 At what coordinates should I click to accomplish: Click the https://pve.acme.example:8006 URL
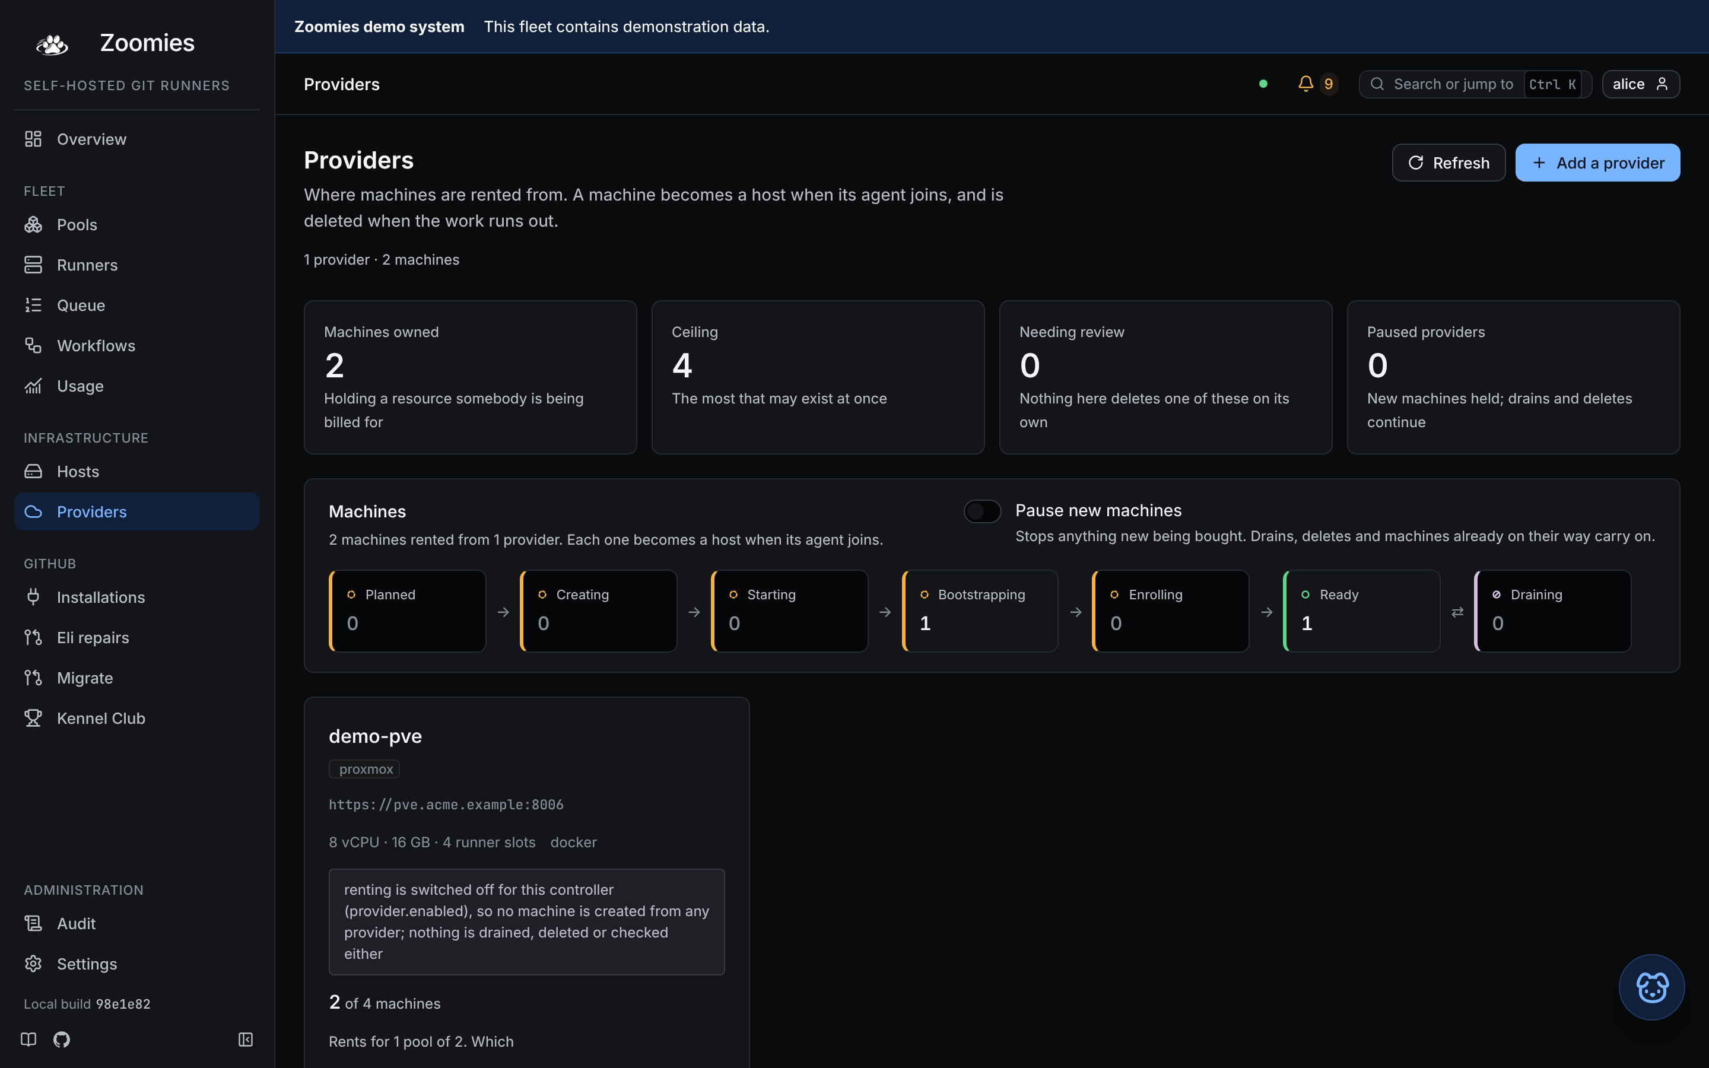point(446,805)
